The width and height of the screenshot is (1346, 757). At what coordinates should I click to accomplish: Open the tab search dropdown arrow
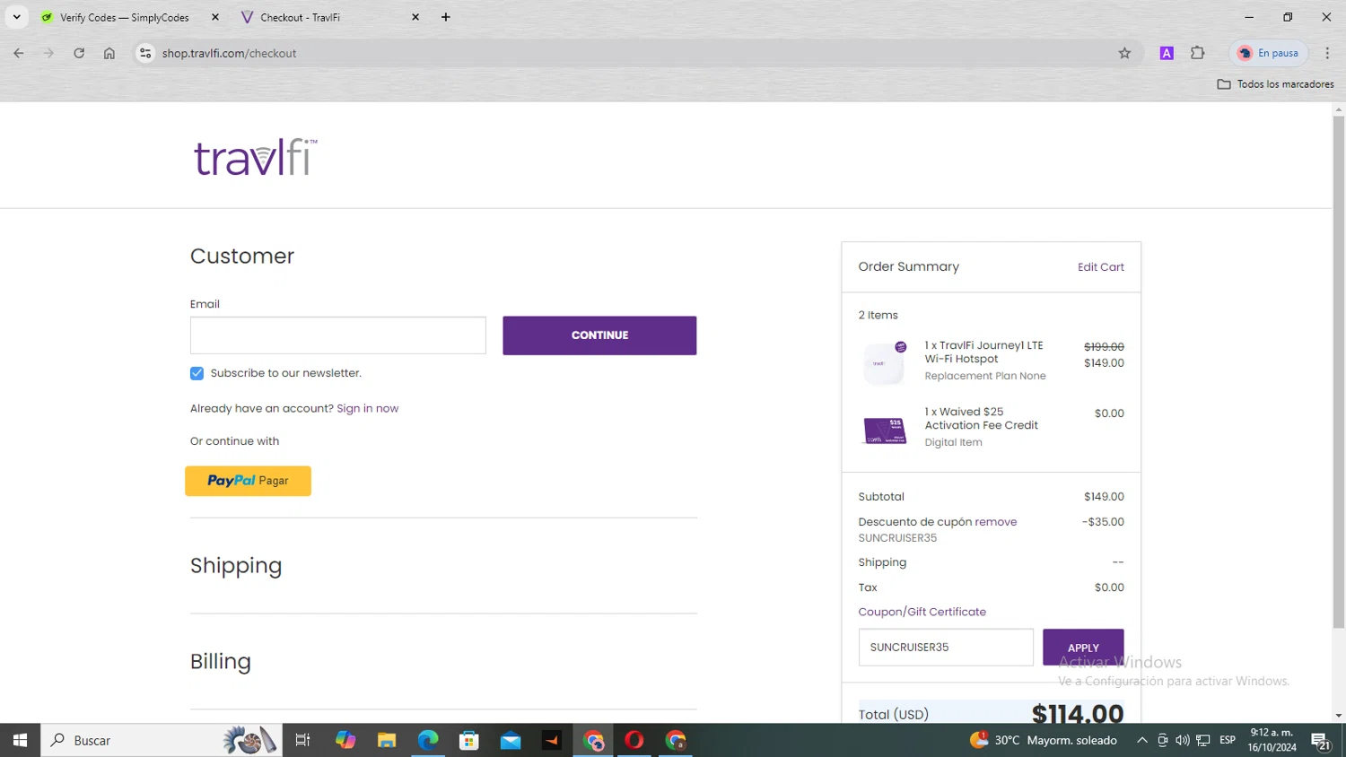[x=16, y=17]
